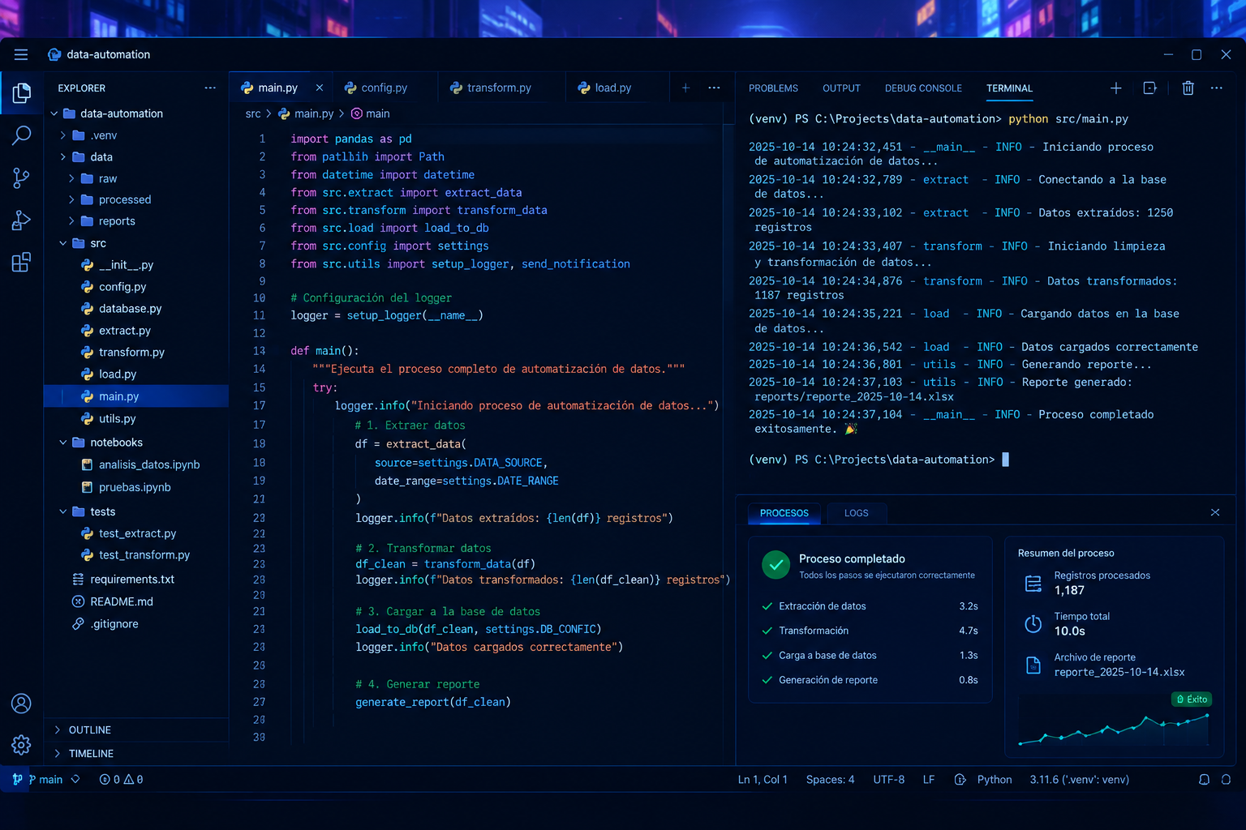Image resolution: width=1246 pixels, height=830 pixels.
Task: Click the hamburger menu icon
Action: [21, 54]
